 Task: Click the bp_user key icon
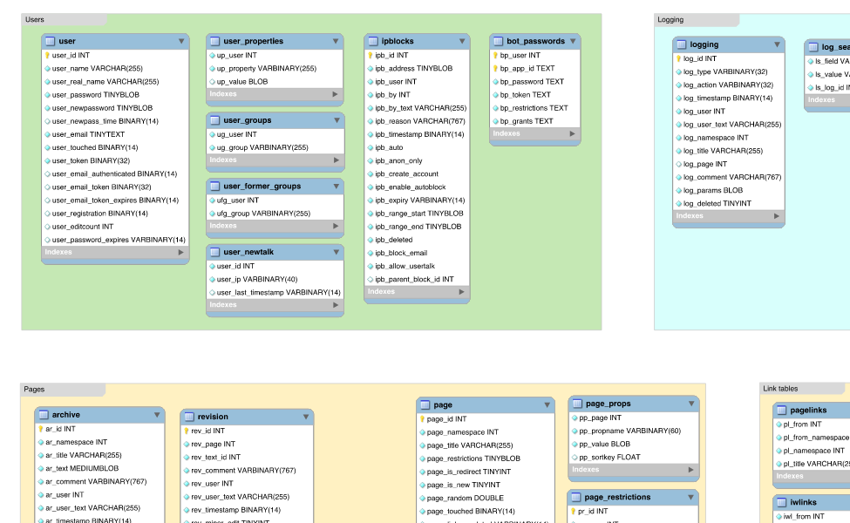point(495,55)
